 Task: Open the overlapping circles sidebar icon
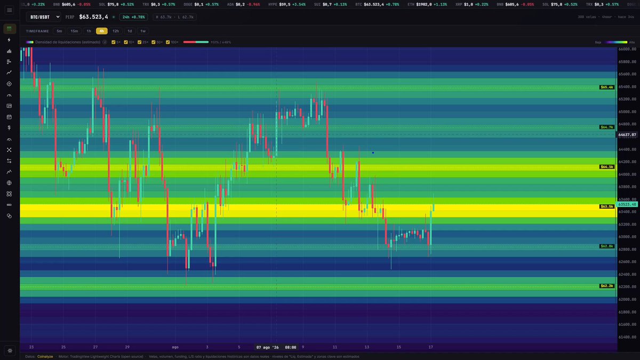(9, 215)
